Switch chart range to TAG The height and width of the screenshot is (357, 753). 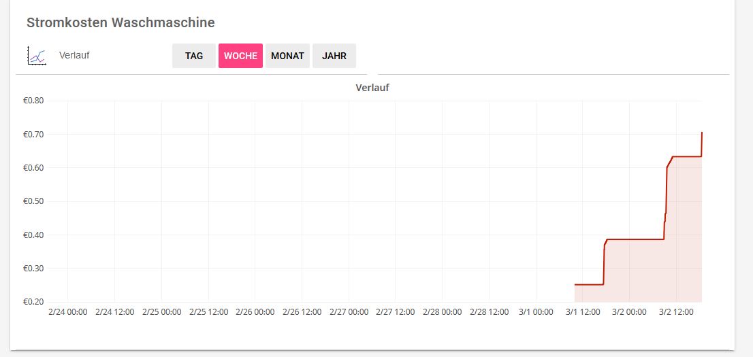coord(194,56)
